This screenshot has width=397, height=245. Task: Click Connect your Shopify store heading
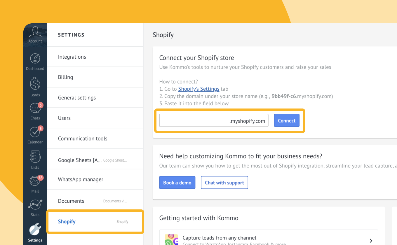pyautogui.click(x=197, y=58)
